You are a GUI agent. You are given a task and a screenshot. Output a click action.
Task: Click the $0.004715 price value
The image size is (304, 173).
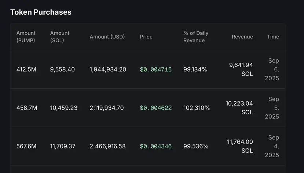point(156,69)
